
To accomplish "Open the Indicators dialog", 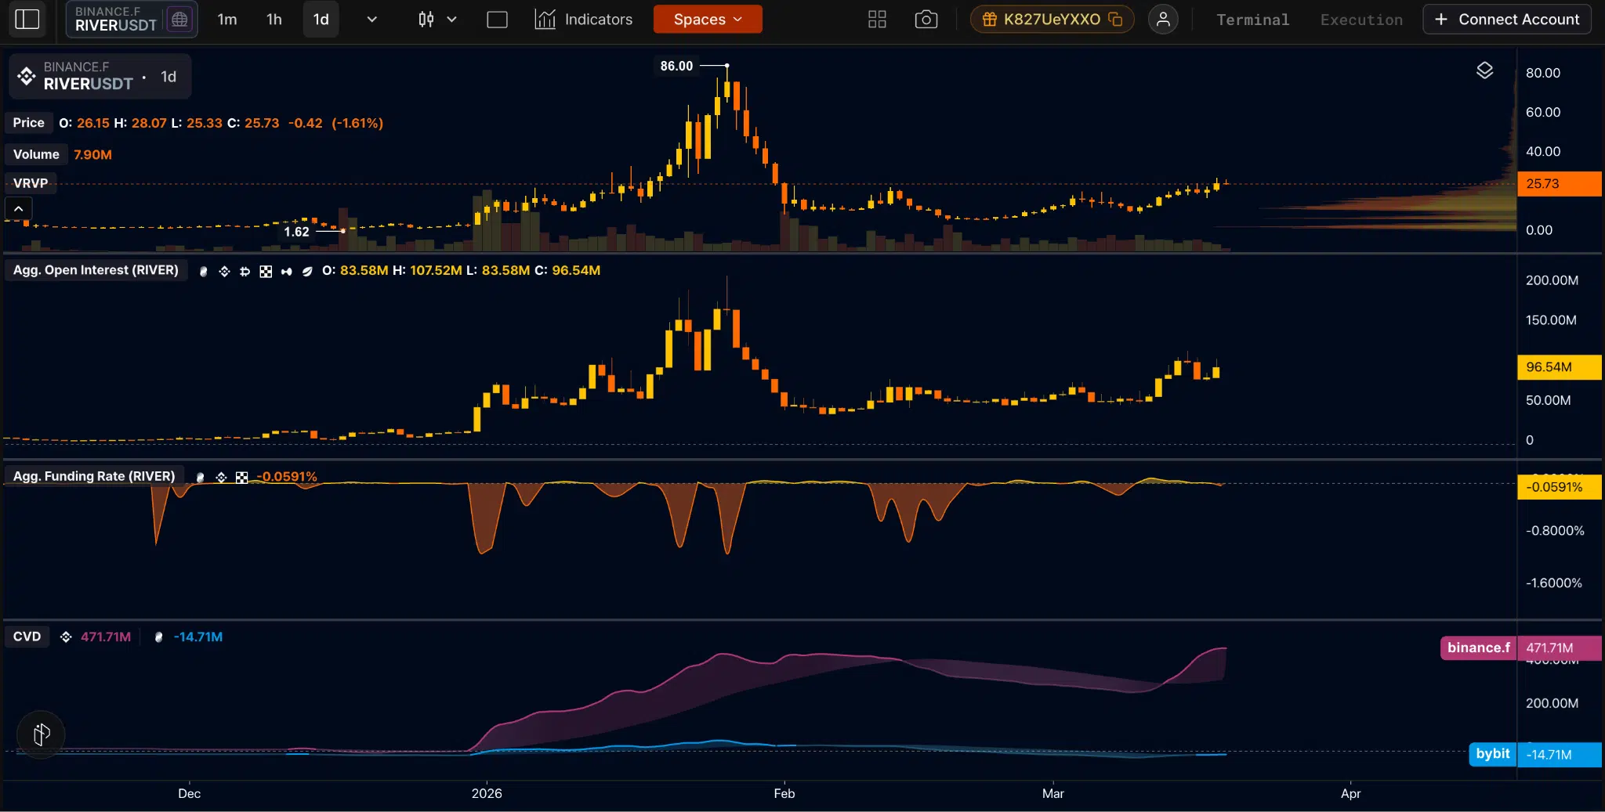I will (x=584, y=19).
